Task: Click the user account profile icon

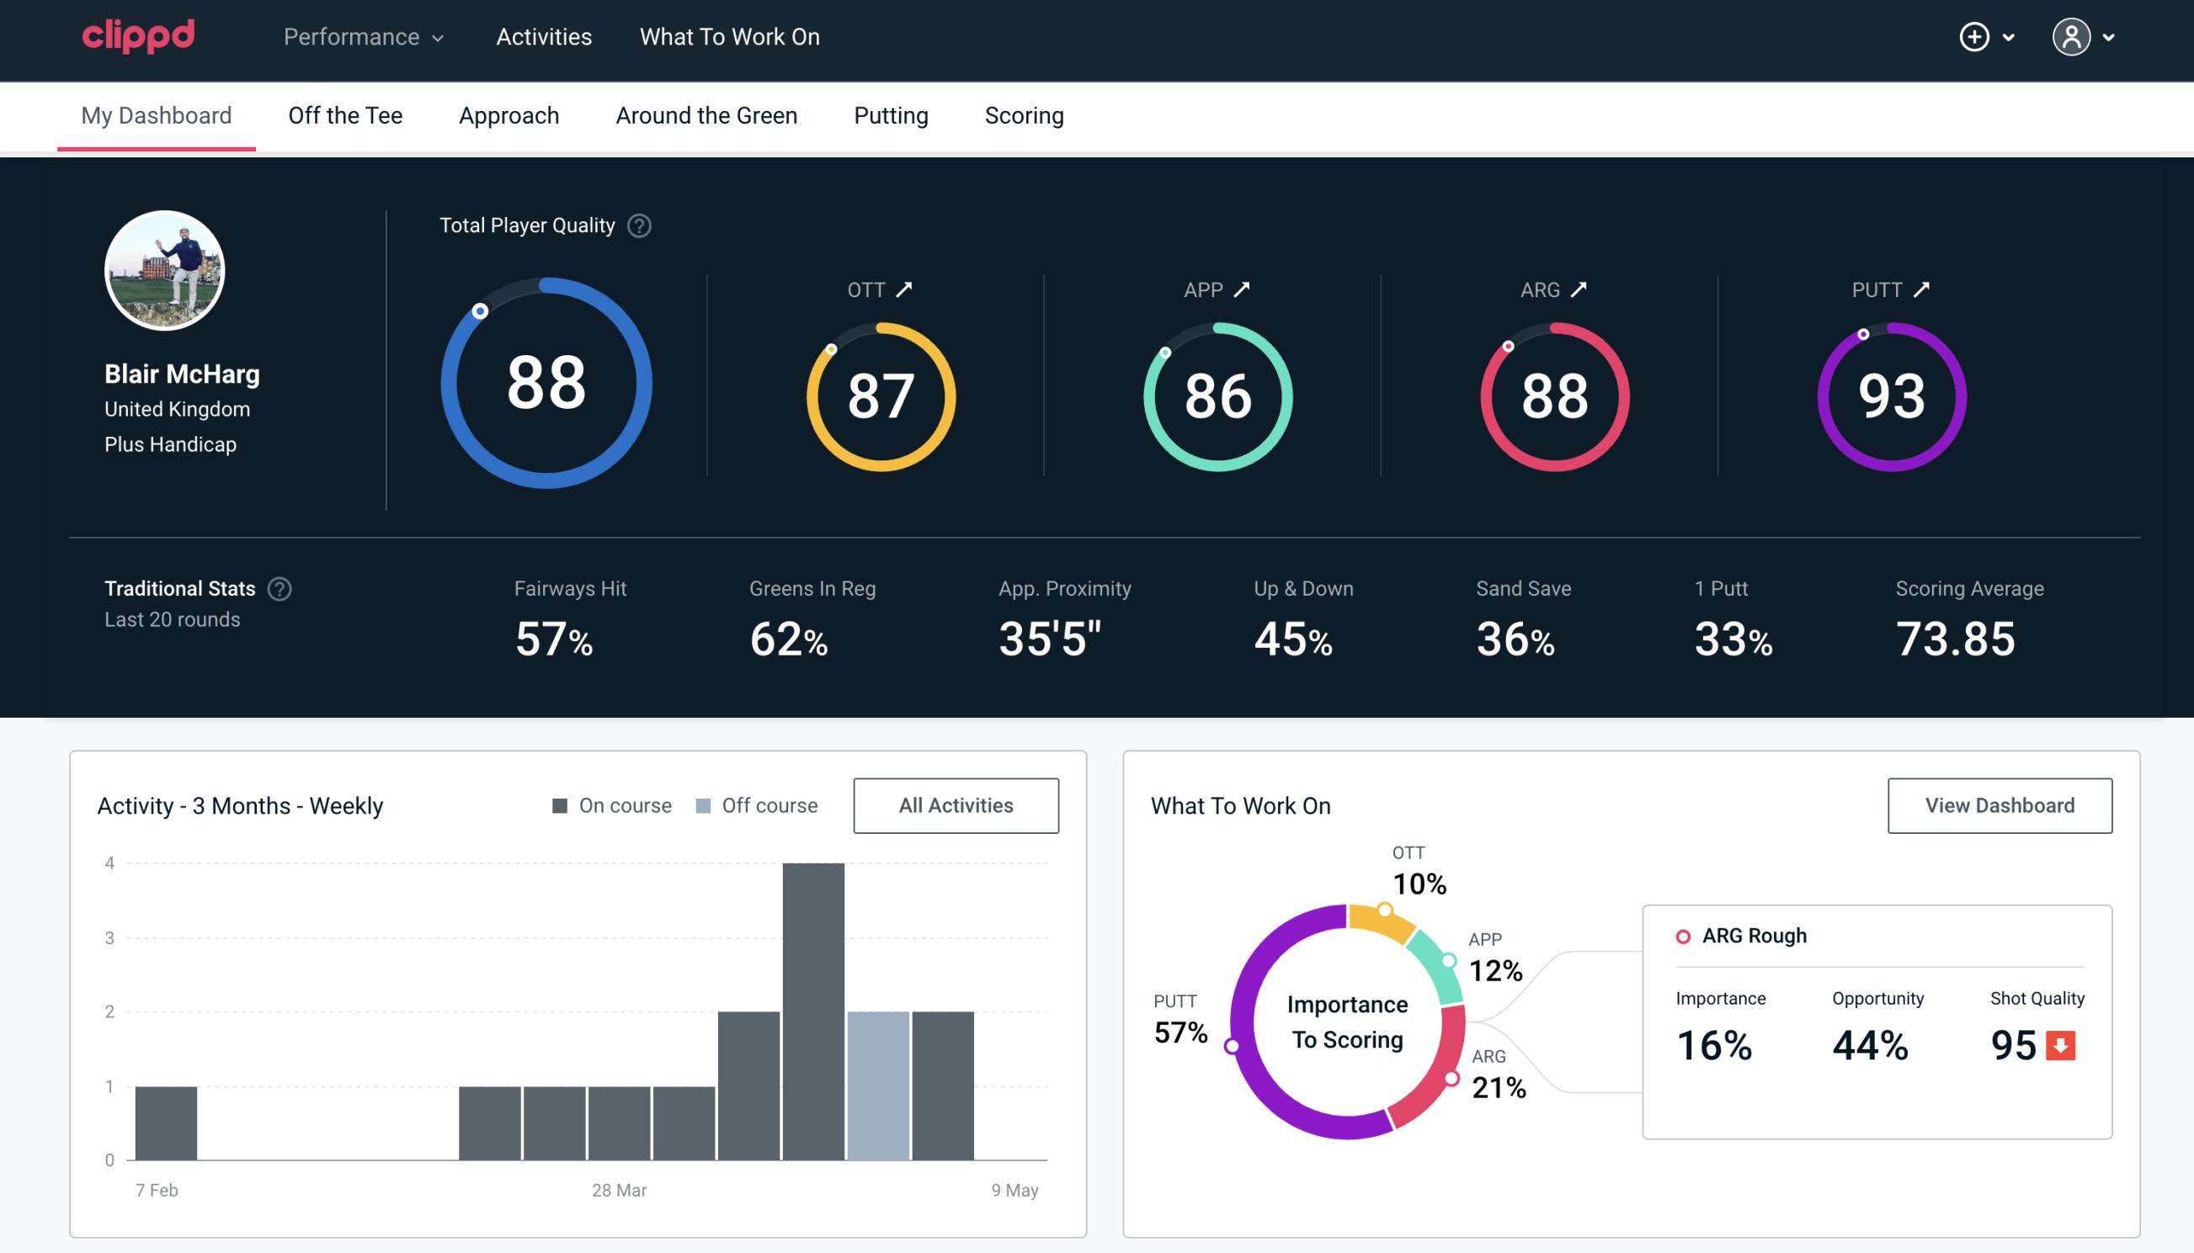Action: pos(2069,38)
